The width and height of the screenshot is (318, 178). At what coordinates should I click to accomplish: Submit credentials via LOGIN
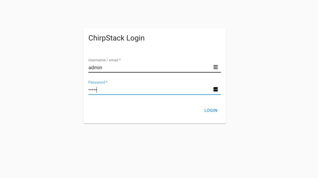click(x=211, y=110)
